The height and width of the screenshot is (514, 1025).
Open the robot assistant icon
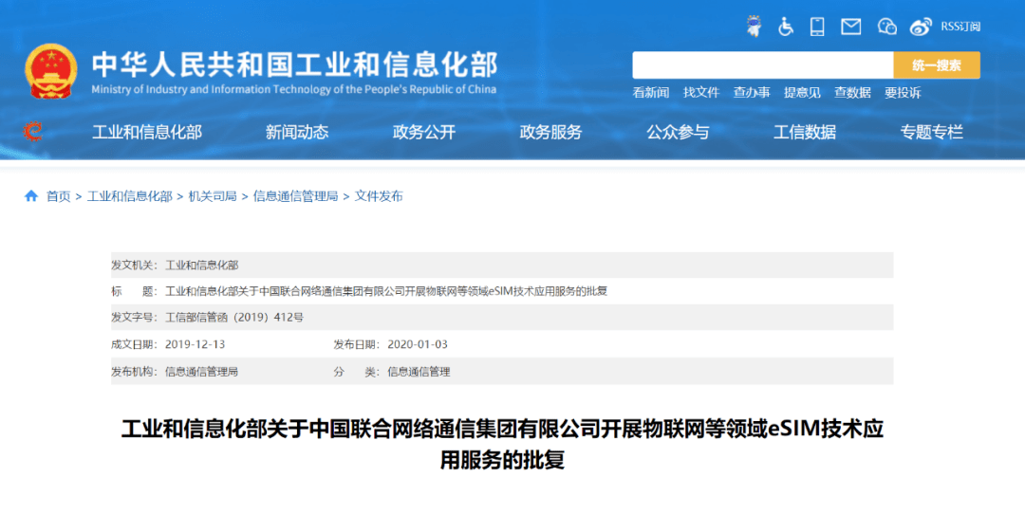(x=755, y=27)
